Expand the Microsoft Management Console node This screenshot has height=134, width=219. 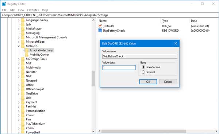coord(19,38)
